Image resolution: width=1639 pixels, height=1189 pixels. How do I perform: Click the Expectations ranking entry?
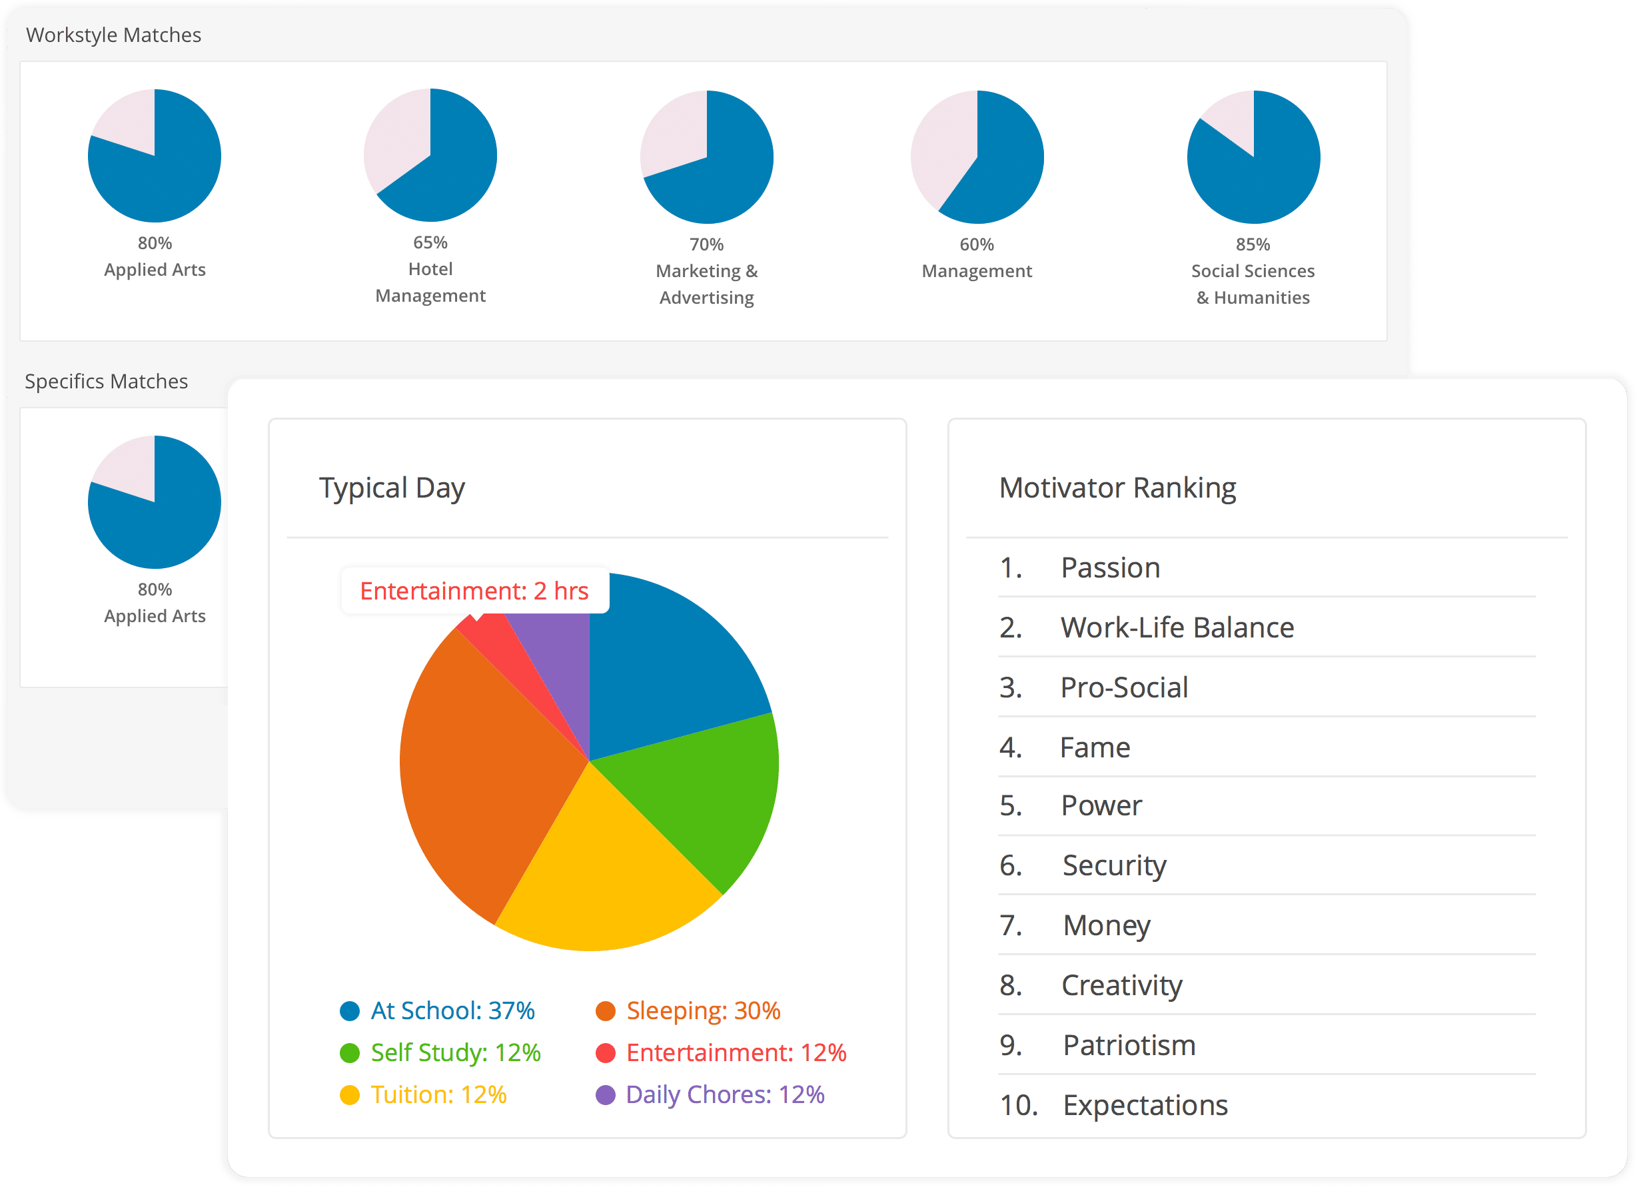click(x=1145, y=1105)
